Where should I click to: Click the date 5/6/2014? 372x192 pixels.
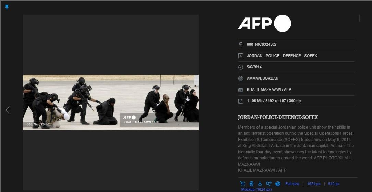254,67
